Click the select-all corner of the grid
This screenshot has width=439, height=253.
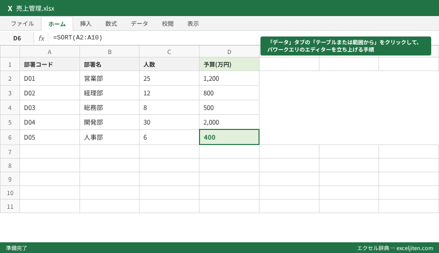point(10,52)
